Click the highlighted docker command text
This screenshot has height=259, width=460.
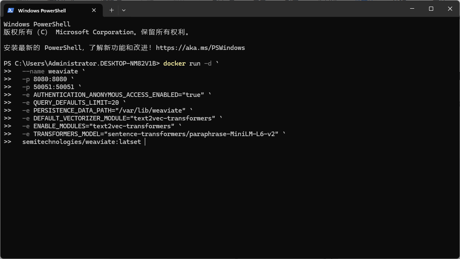click(175, 63)
